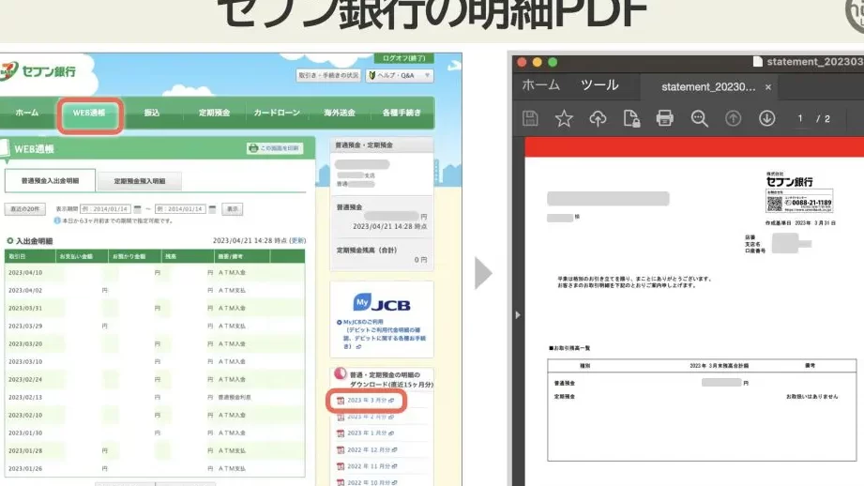Viewport: 864px width, 486px height.
Task: Print the PDF with the printer icon
Action: pos(664,118)
